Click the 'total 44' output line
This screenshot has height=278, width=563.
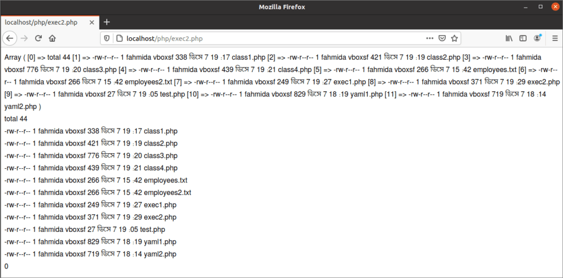pos(16,119)
